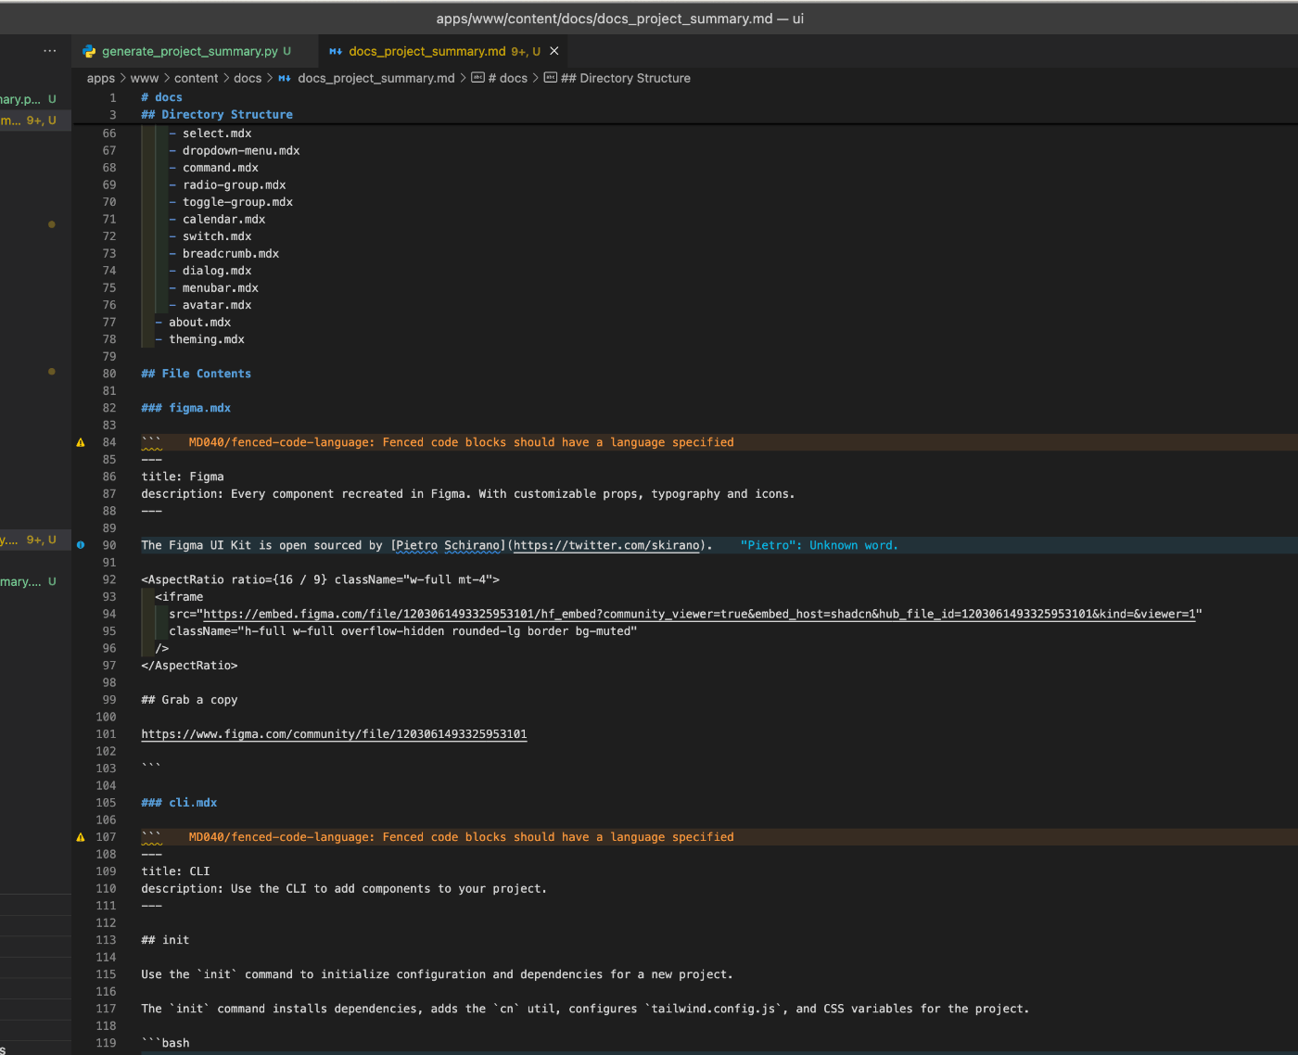Click the 'Use the `init` command to initialize' line
Screen dimensions: 1298x1055
(x=437, y=974)
